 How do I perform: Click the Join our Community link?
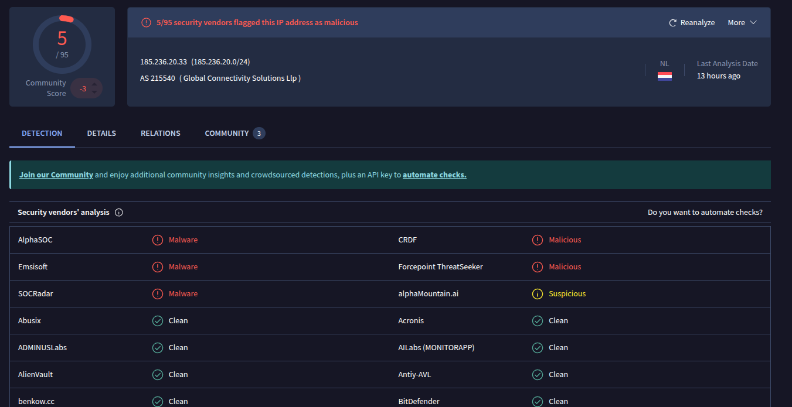click(x=56, y=175)
